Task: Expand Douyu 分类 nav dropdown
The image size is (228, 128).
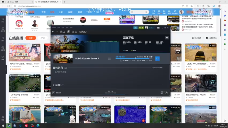Action: (61, 12)
